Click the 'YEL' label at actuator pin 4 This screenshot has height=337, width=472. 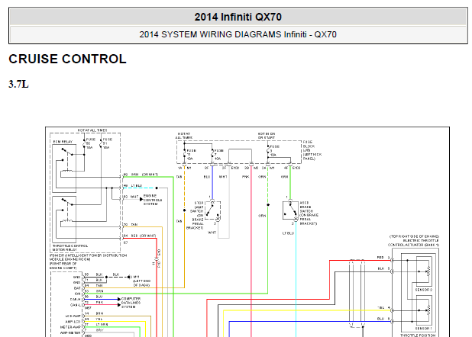(x=381, y=308)
